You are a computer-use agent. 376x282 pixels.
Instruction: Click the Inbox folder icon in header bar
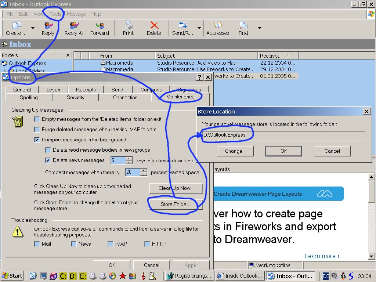[4, 44]
